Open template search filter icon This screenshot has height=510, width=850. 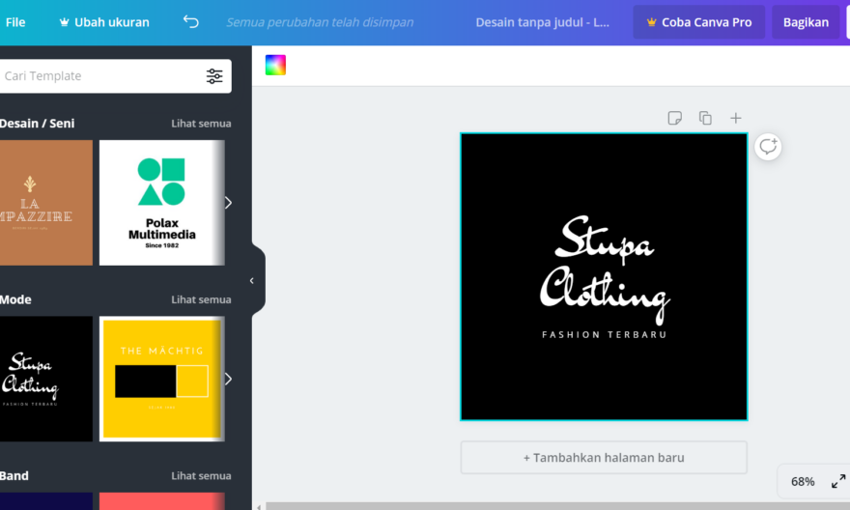tap(214, 76)
